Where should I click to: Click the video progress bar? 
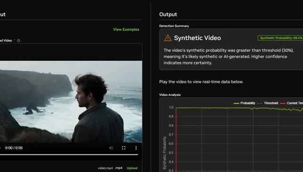69,155
